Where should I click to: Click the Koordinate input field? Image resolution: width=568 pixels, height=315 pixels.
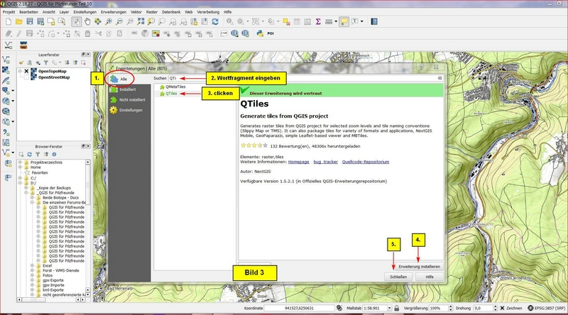[x=299, y=308]
